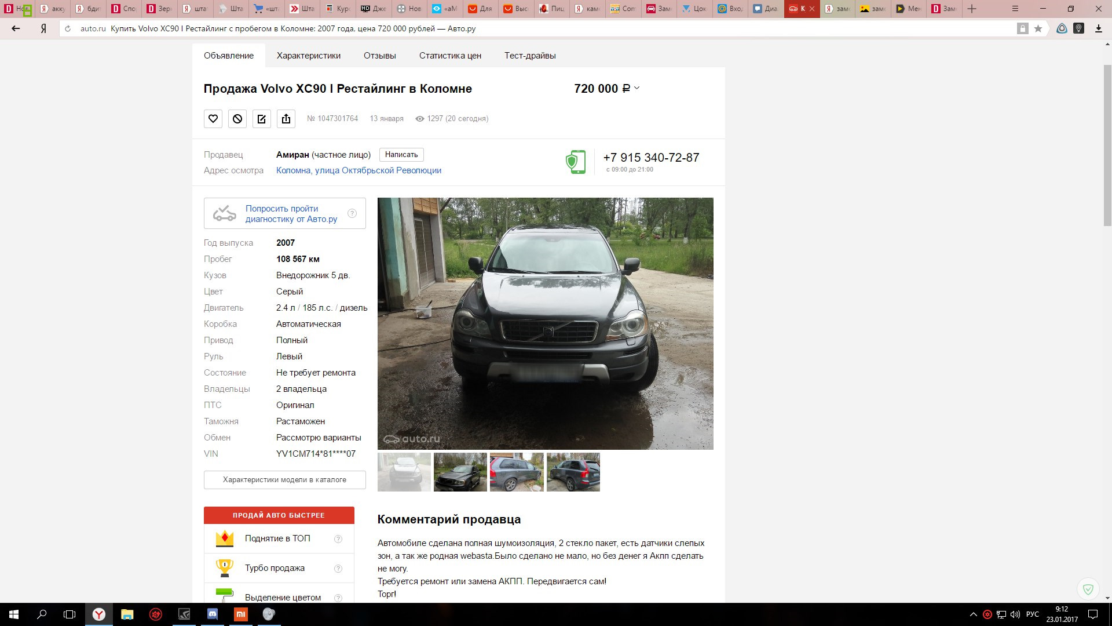This screenshot has height=626, width=1112.
Task: Click help icon beside Поднятие в ТОП
Action: tap(338, 539)
